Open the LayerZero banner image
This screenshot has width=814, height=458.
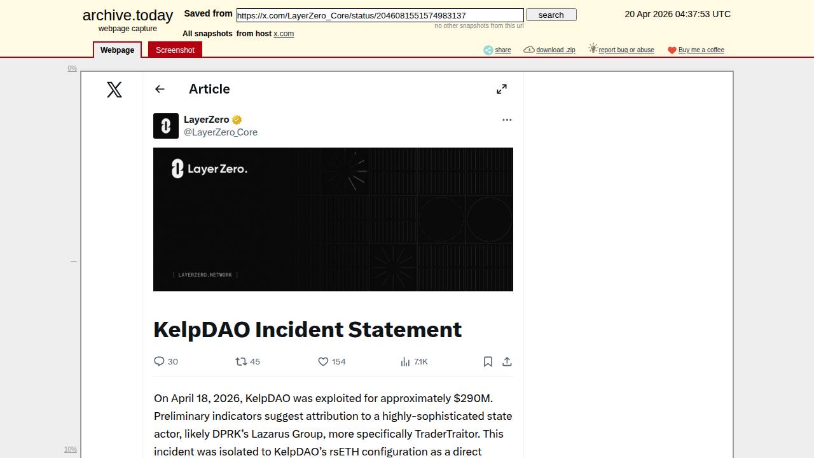333,219
